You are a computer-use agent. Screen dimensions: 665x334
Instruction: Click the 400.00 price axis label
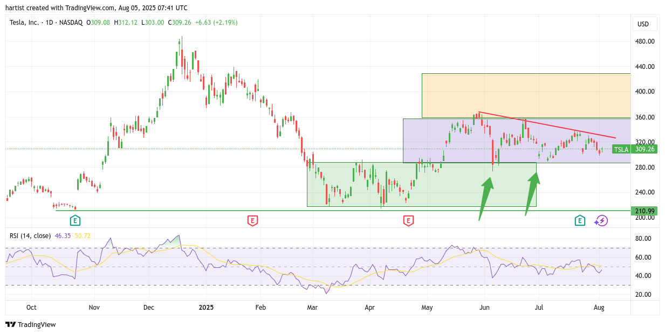[646, 92]
